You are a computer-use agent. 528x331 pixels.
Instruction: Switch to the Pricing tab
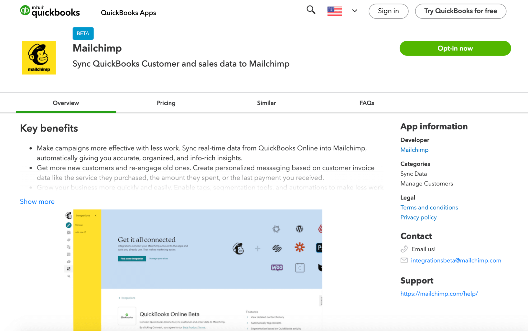click(166, 103)
